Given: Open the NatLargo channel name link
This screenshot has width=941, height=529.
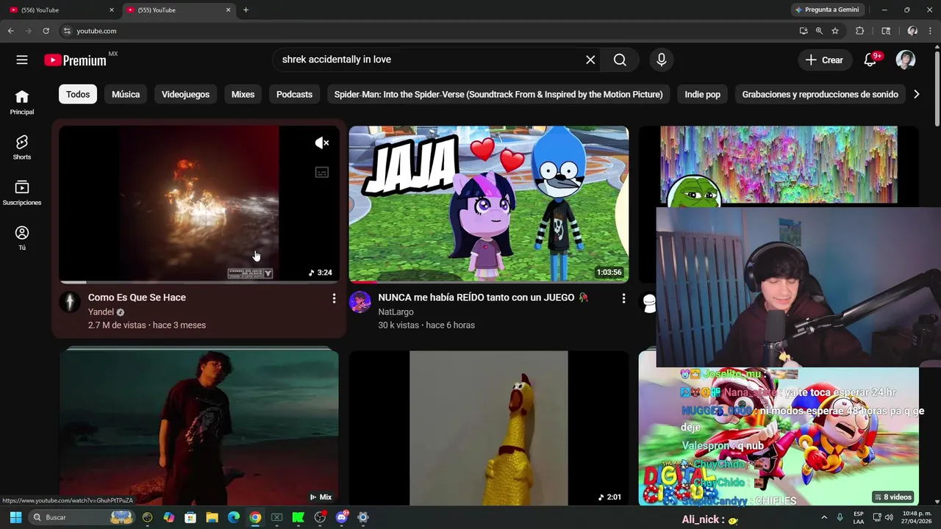Looking at the screenshot, I should 396,312.
